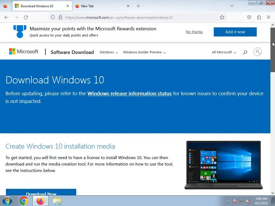Expand the All Microsoft menu

click(x=224, y=52)
